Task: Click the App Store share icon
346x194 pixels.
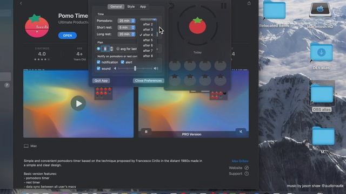Action: [249, 3]
